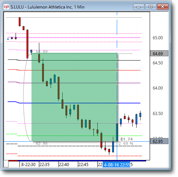Minimize the S.LULU chart window
The image size is (178, 177).
pos(139,7)
